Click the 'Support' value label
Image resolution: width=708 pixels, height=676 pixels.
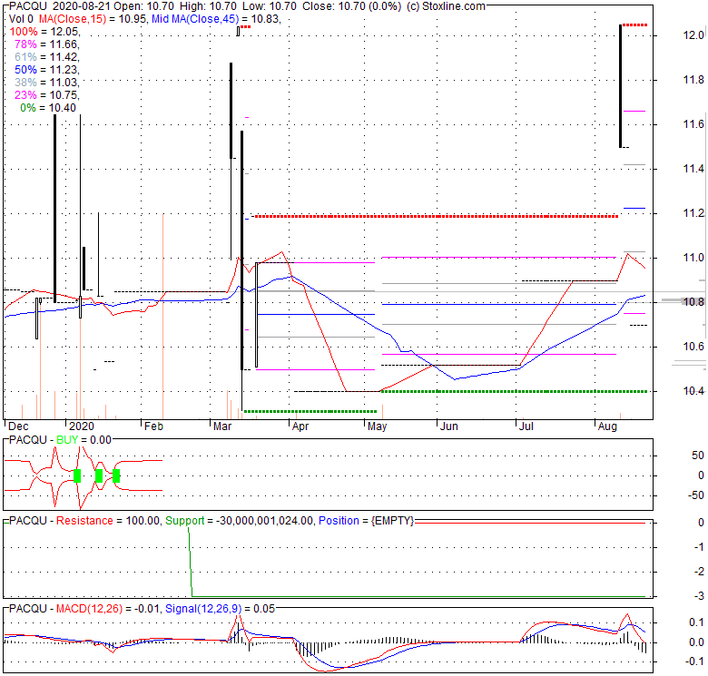239,521
